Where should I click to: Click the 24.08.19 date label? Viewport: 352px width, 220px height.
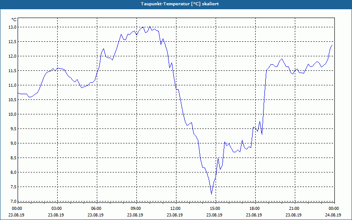pyautogui.click(x=334, y=215)
